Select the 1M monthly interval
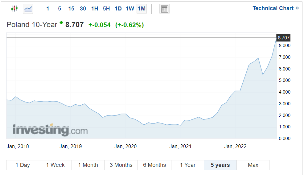The image size is (304, 177). [142, 9]
